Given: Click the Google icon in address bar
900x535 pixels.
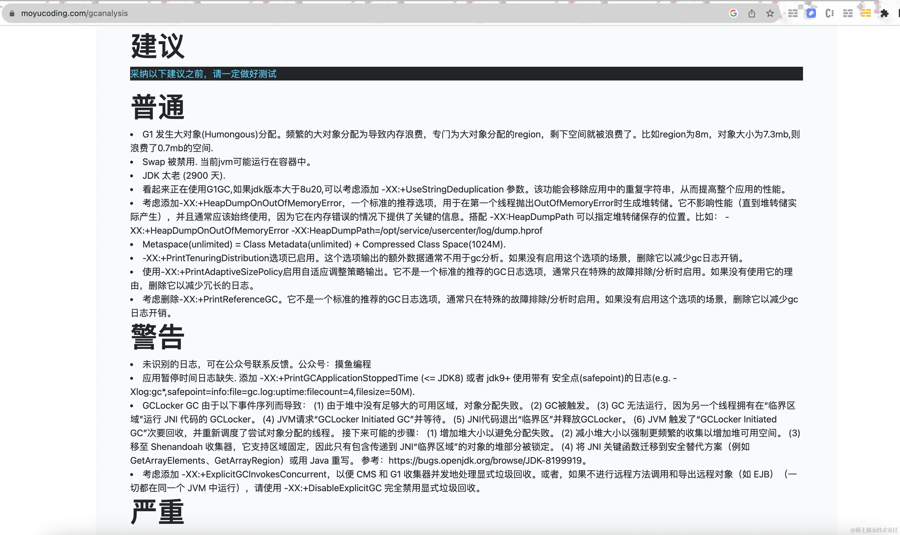Looking at the screenshot, I should [733, 13].
